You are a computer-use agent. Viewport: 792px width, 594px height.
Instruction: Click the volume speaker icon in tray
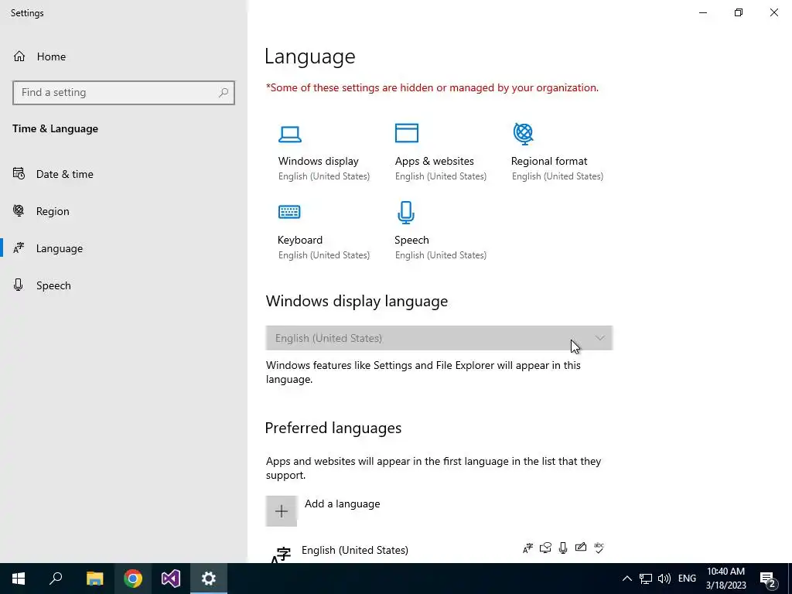(x=664, y=579)
